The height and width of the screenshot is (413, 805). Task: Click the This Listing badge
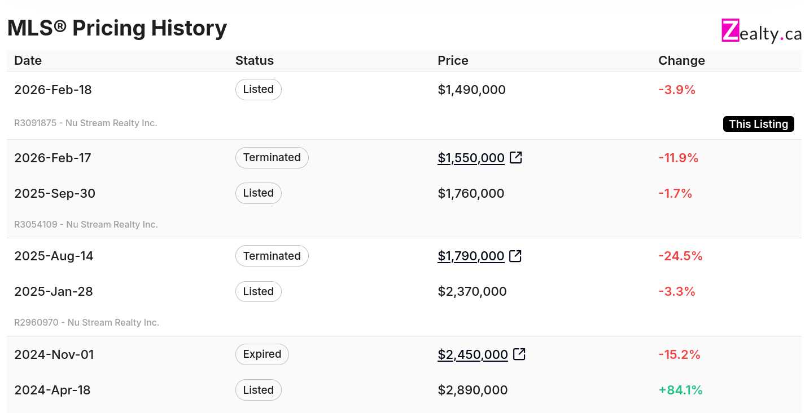point(758,124)
